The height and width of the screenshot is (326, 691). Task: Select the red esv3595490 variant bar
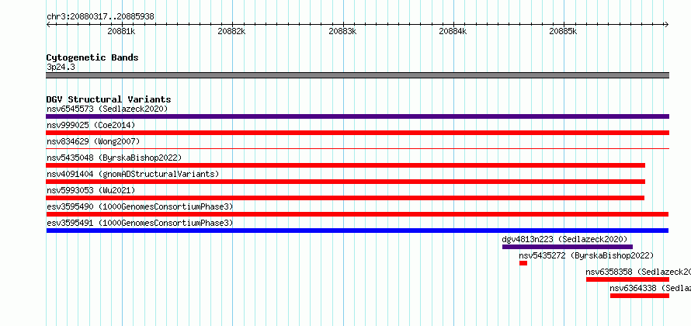[357, 214]
